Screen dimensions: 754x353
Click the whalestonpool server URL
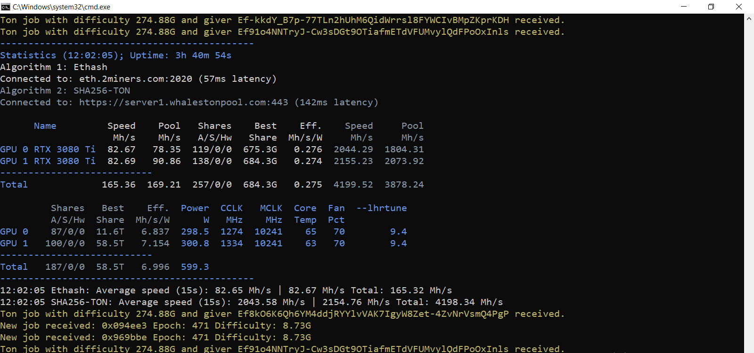pos(183,102)
